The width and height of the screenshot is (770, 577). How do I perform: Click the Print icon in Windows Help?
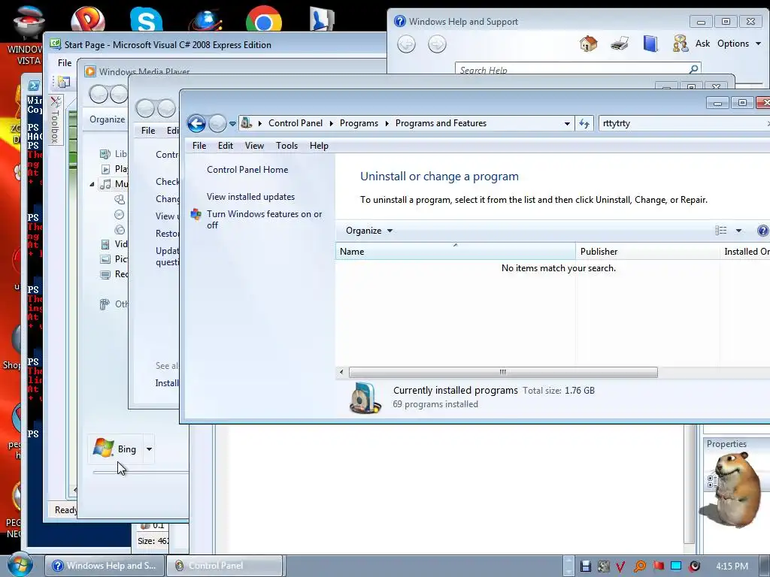620,44
